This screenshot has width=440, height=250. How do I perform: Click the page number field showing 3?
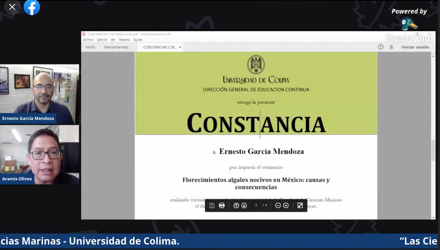[x=256, y=205]
